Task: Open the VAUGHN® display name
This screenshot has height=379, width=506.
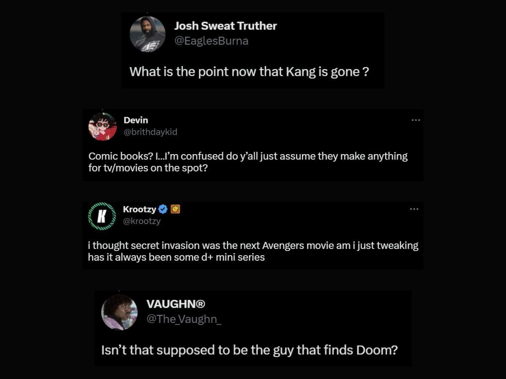Action: click(x=175, y=304)
